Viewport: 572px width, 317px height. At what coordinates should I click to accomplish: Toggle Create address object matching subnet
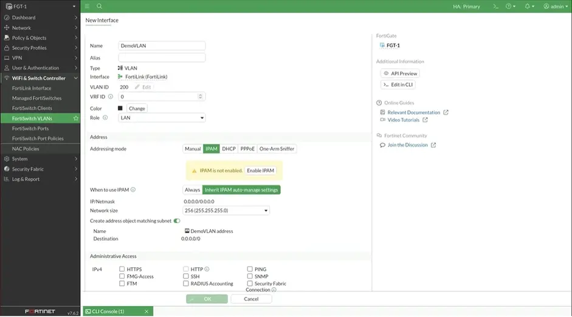(x=177, y=221)
